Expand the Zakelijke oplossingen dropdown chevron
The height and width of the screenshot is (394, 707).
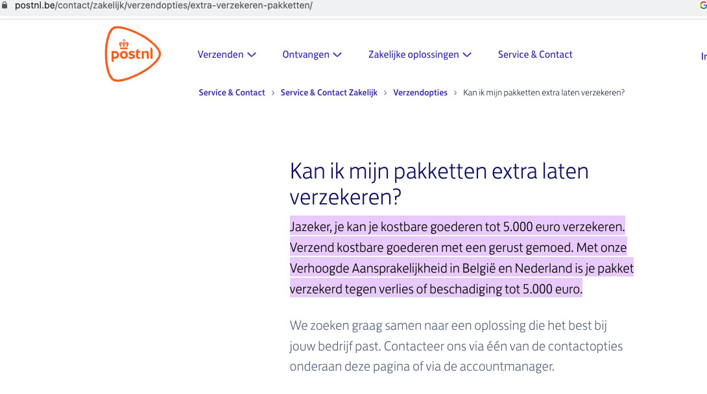pos(467,55)
